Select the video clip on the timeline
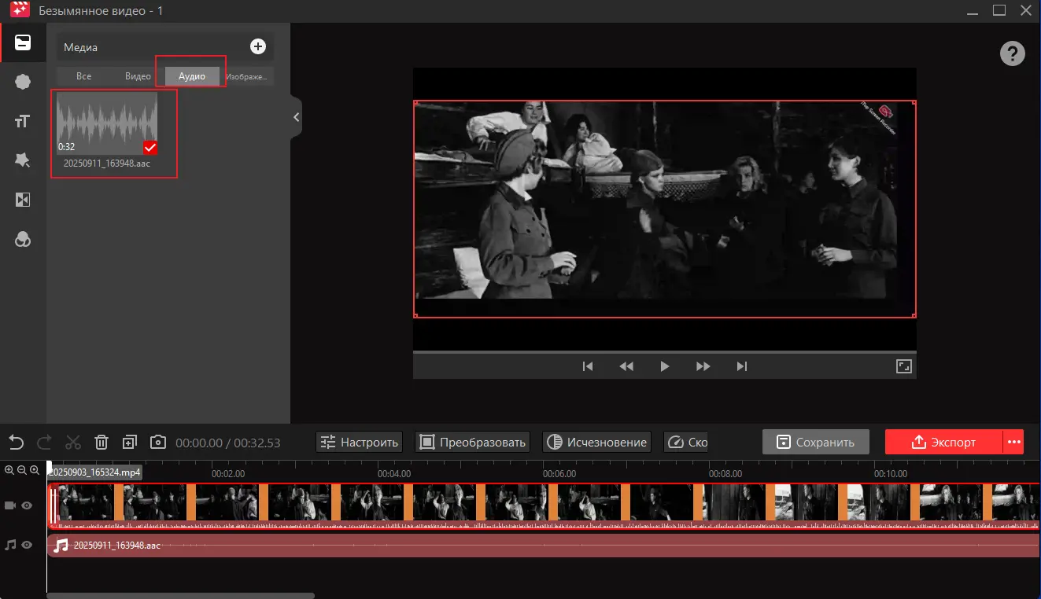This screenshot has height=599, width=1041. point(544,505)
